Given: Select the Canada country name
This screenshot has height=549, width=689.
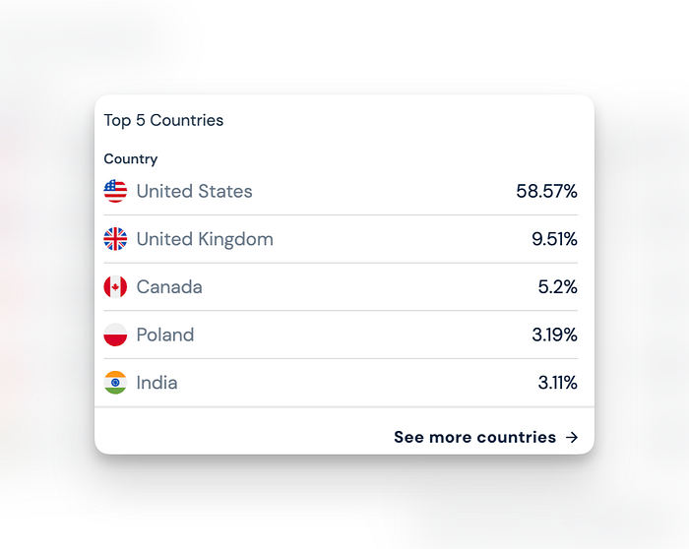Looking at the screenshot, I should [169, 286].
